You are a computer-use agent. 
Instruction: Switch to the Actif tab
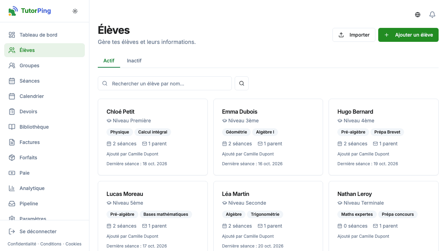[x=109, y=61]
